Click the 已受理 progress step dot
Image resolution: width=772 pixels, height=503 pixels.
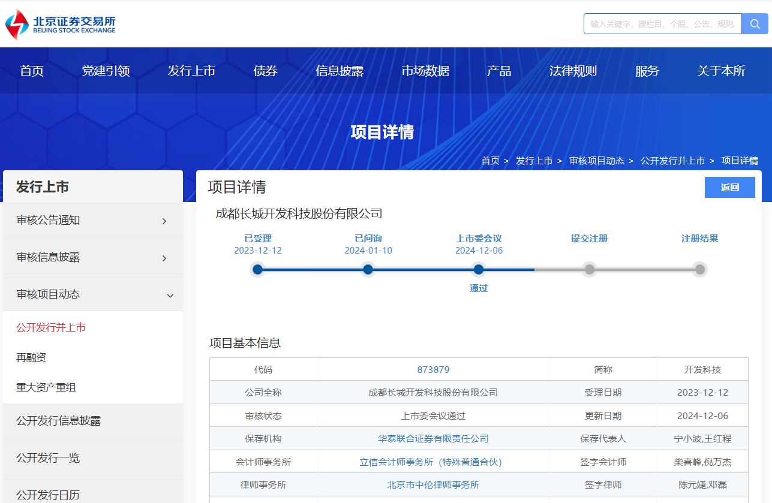[x=258, y=270]
